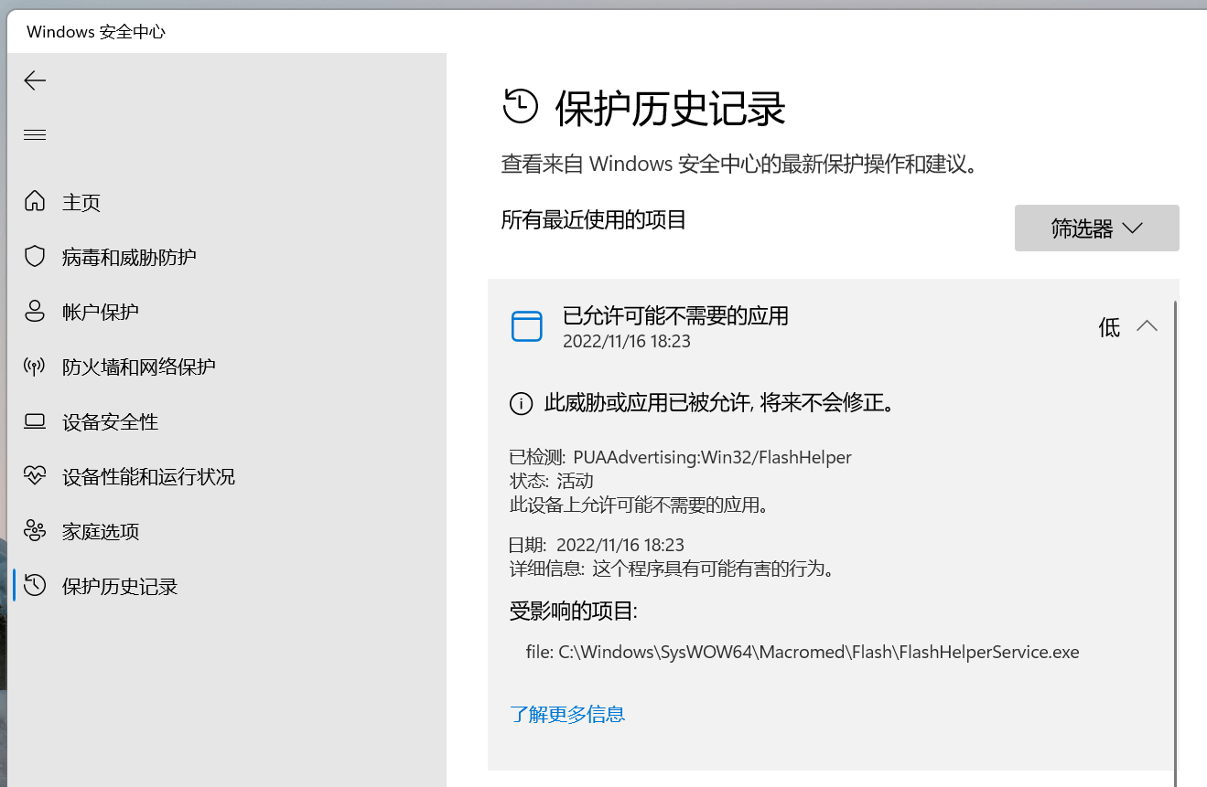
Task: Click the heart icon for 设备性能和运行状况
Action: click(x=35, y=476)
